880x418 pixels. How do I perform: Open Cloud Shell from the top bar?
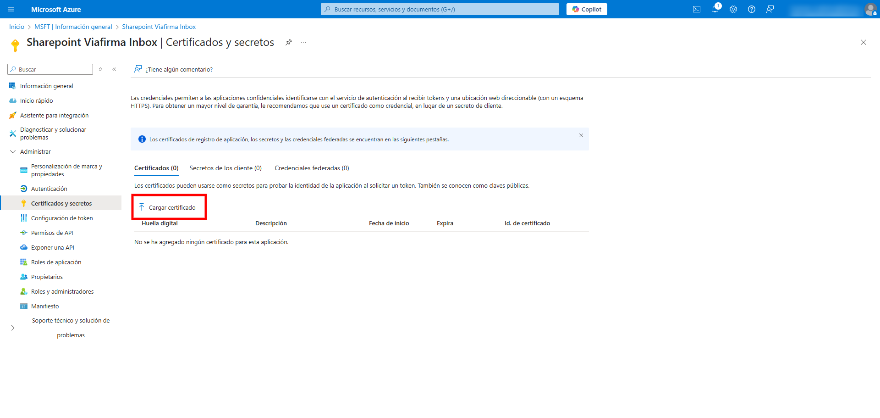click(697, 9)
